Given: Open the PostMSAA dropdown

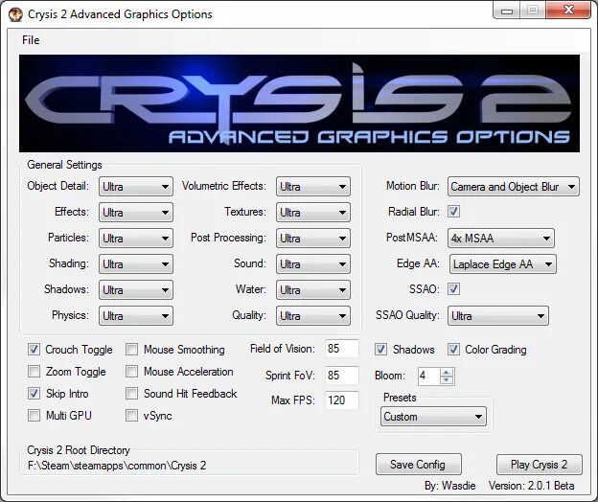Looking at the screenshot, I should tap(501, 239).
